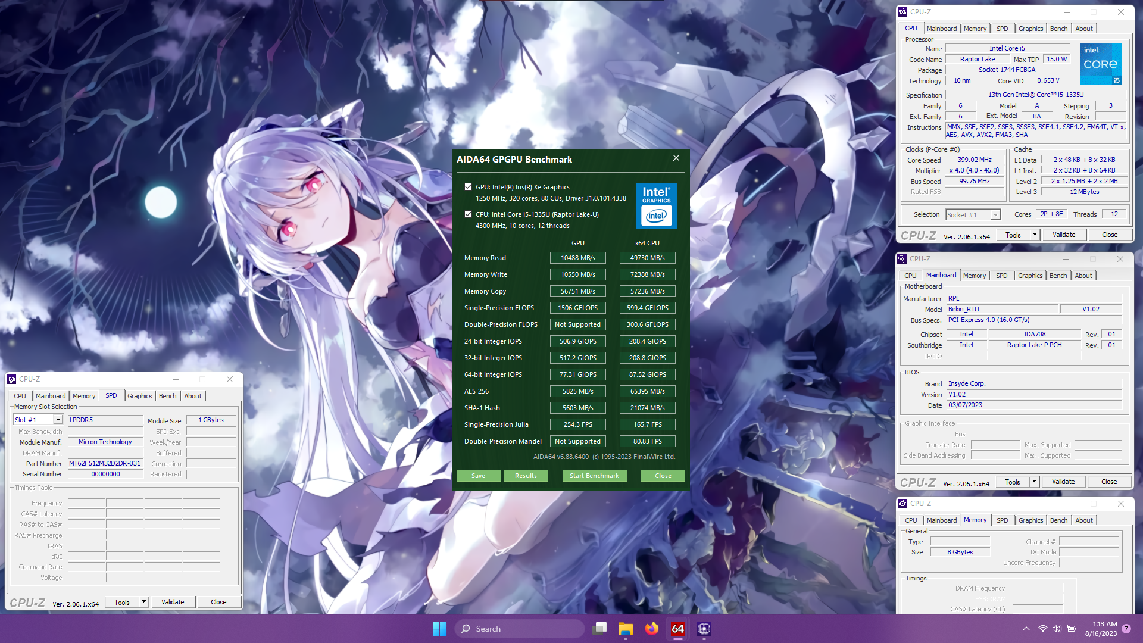Click BIOS date 03/07/2023 field
The width and height of the screenshot is (1143, 643).
[x=1035, y=405]
